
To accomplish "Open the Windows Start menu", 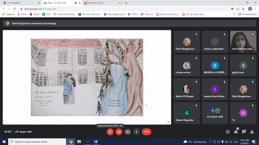I will click(x=4, y=142).
